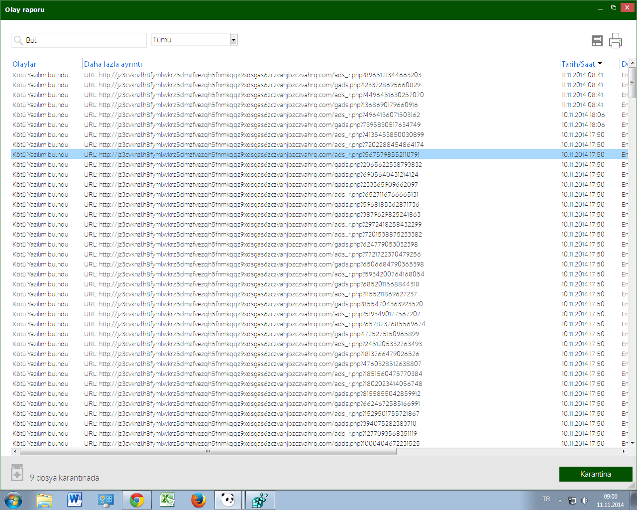Click the save report icon
The height and width of the screenshot is (510, 637).
click(x=597, y=41)
